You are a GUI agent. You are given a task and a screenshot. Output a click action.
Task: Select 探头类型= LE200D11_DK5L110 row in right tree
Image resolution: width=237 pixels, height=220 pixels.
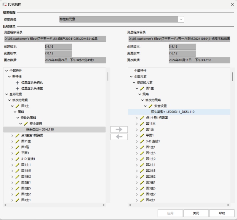(172, 112)
